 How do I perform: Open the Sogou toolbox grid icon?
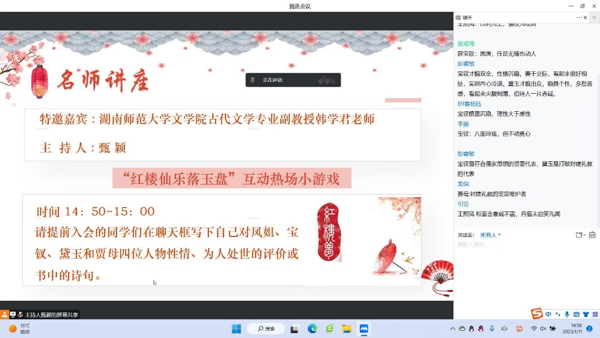tap(595, 314)
